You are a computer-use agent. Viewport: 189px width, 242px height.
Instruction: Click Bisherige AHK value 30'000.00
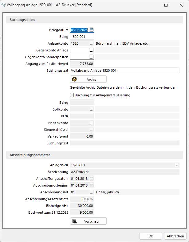[82, 206]
